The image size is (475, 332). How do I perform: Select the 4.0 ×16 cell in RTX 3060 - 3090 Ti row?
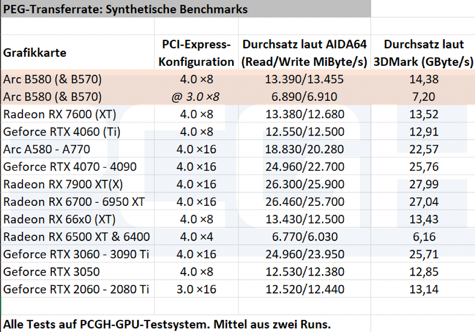click(x=196, y=254)
